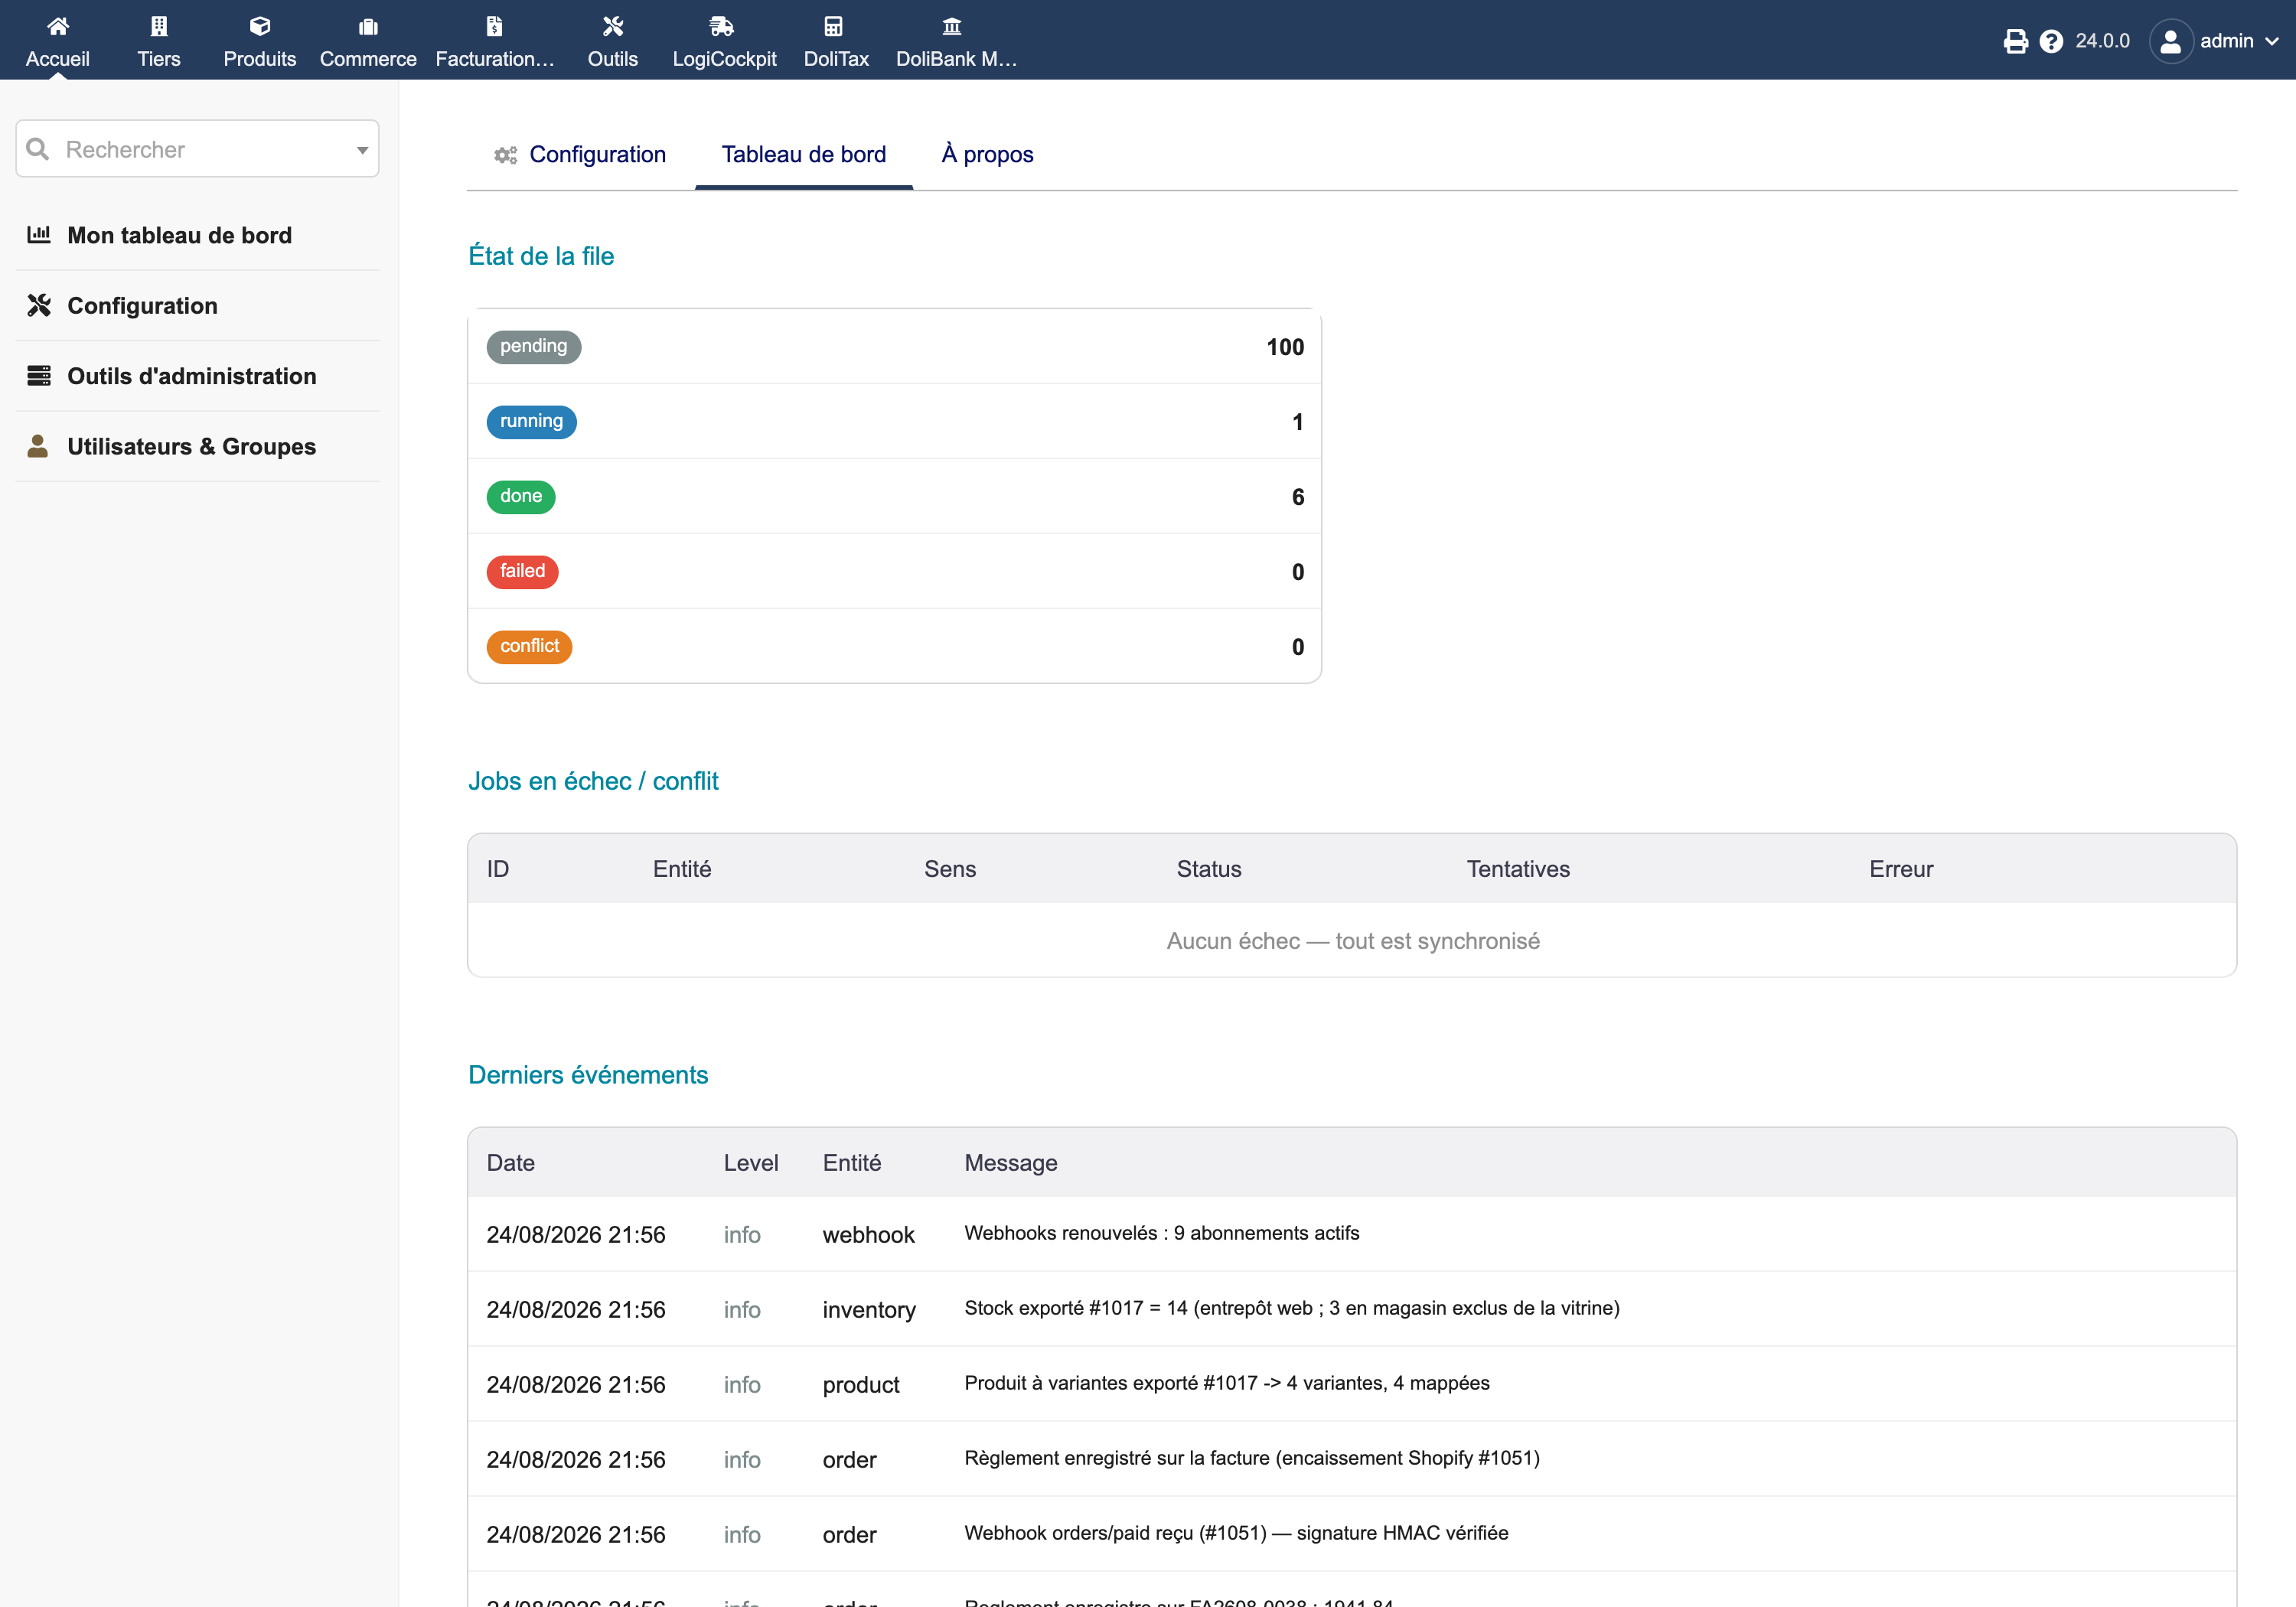Screen dimensions: 2296x1607
Task: Click the Rechercher search field
Action: [197, 149]
